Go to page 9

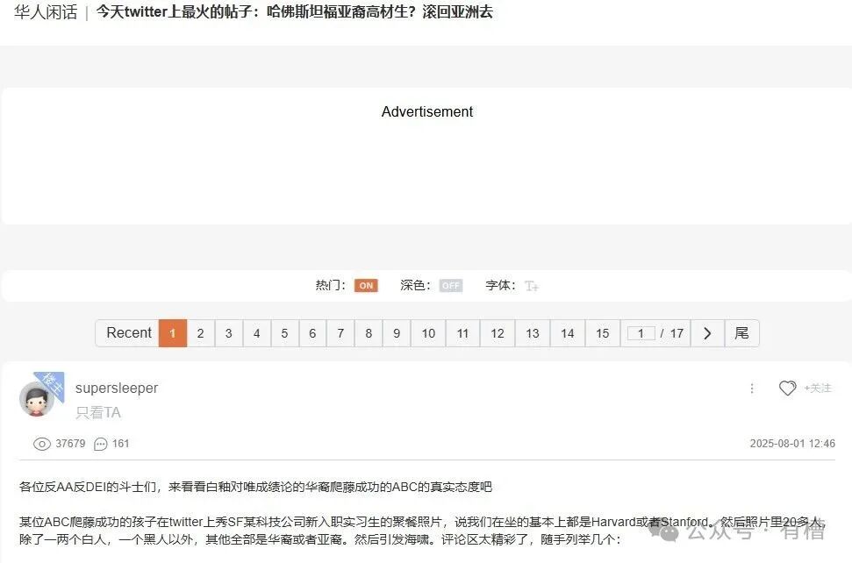pyautogui.click(x=397, y=333)
